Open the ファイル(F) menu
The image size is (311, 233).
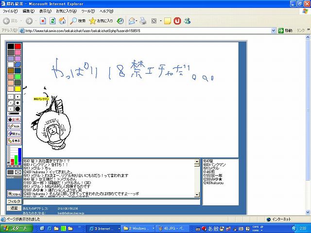click(10, 11)
